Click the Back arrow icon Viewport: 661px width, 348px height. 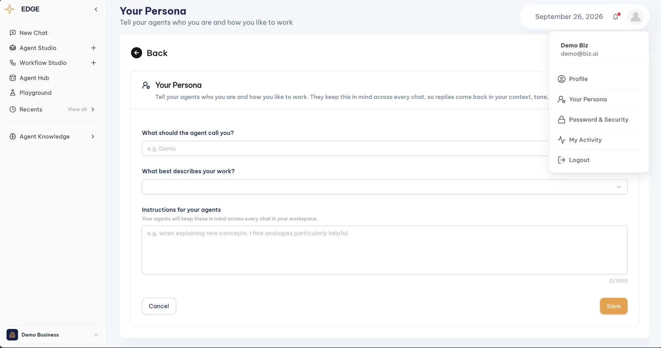pyautogui.click(x=136, y=53)
